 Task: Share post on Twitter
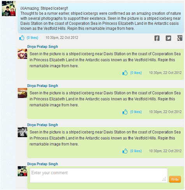click(x=168, y=38)
